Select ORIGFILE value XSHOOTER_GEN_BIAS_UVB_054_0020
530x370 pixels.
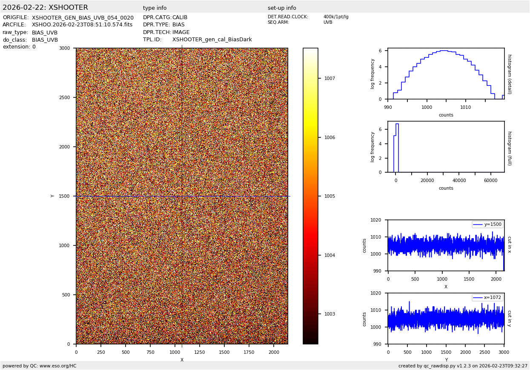tap(83, 18)
